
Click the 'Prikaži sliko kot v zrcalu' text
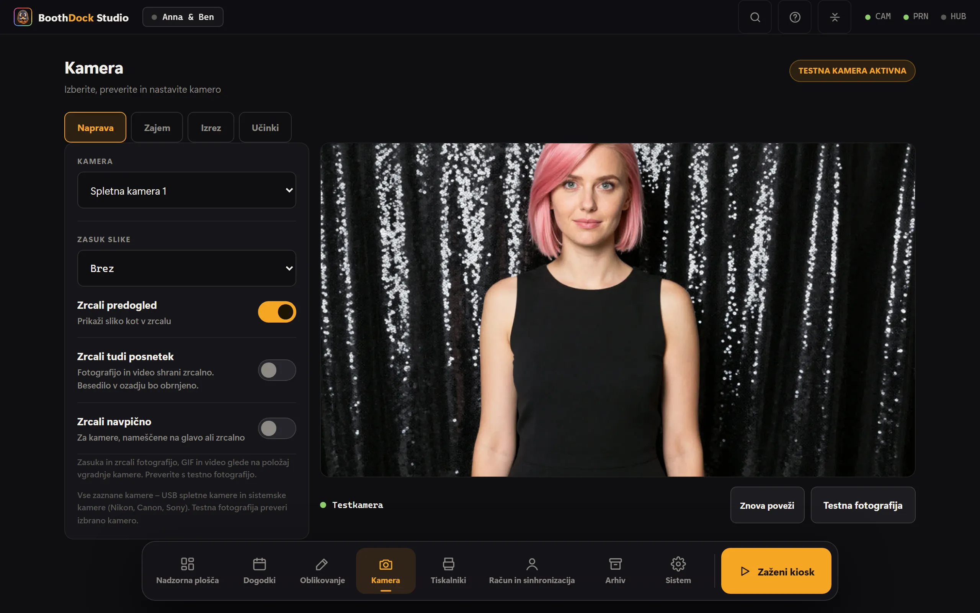pos(124,321)
